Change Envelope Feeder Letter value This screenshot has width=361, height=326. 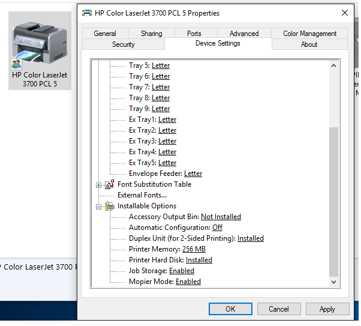193,174
